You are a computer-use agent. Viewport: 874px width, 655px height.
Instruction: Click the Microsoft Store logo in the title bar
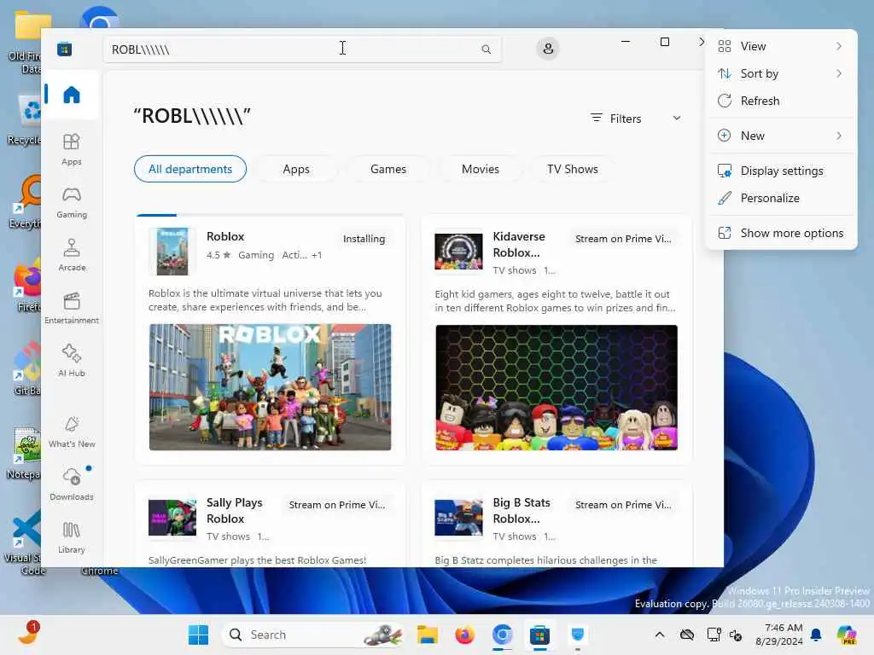(x=65, y=49)
